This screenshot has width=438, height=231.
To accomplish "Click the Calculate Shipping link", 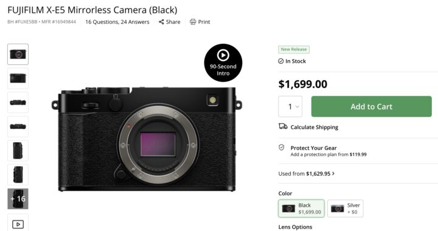I will [x=315, y=127].
